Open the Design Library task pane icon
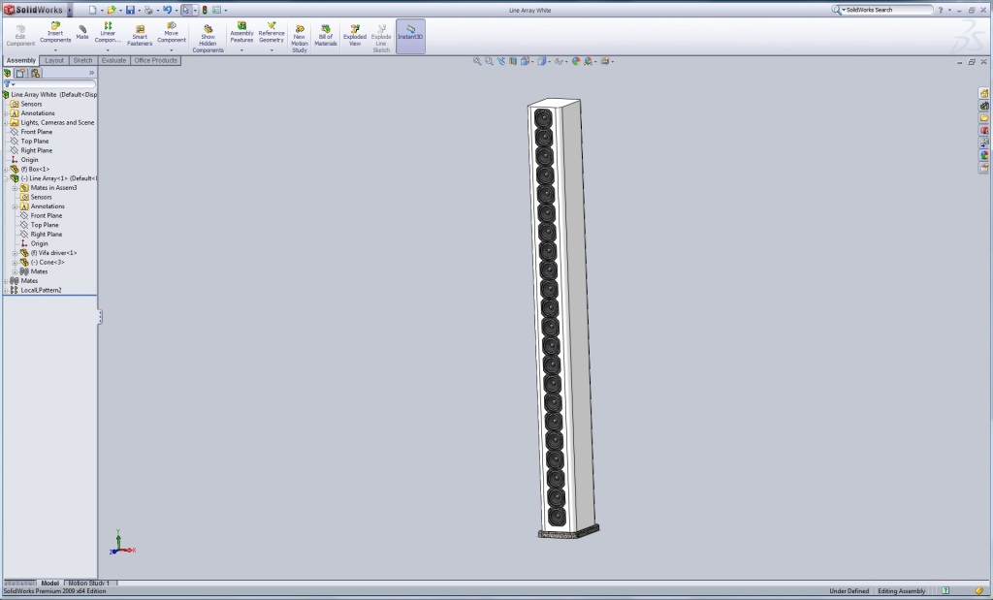This screenshot has width=993, height=600. tap(984, 106)
